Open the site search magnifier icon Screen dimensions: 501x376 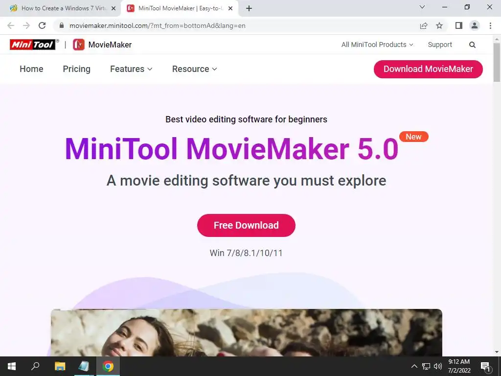pyautogui.click(x=472, y=45)
